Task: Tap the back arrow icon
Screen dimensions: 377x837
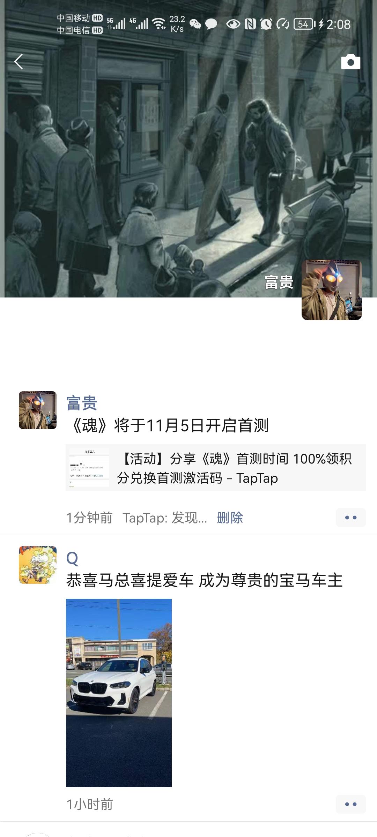Action: point(19,62)
